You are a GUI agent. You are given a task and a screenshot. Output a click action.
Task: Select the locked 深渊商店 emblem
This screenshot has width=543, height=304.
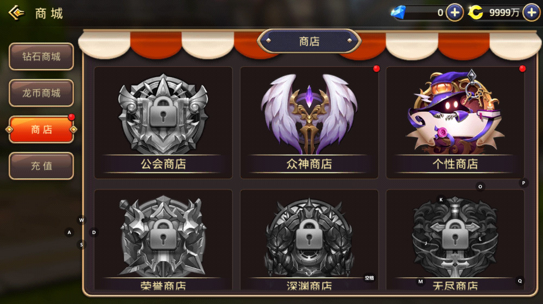click(309, 238)
